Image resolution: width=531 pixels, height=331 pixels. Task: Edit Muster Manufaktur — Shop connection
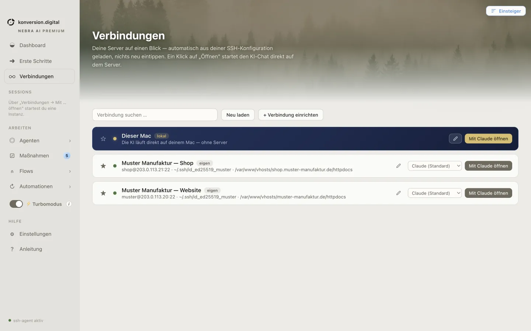click(399, 166)
